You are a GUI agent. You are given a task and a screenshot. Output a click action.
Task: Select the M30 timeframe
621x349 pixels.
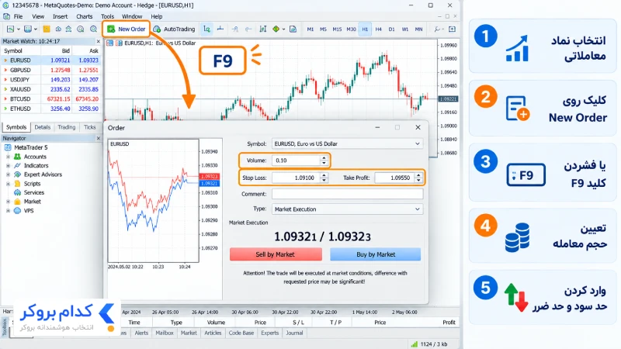tap(351, 29)
